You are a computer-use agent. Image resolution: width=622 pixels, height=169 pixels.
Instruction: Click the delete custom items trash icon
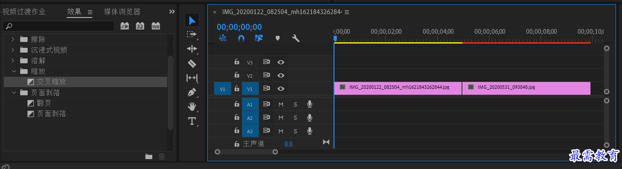pos(162,157)
